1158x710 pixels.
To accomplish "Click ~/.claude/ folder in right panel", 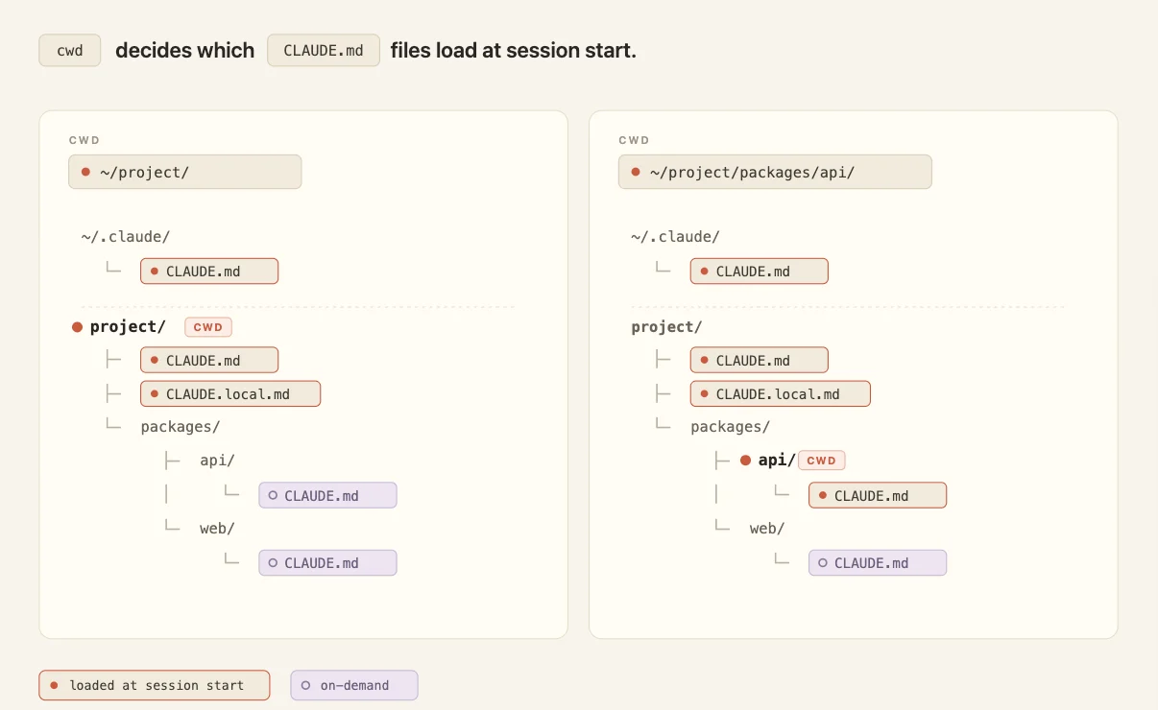I will [x=675, y=236].
